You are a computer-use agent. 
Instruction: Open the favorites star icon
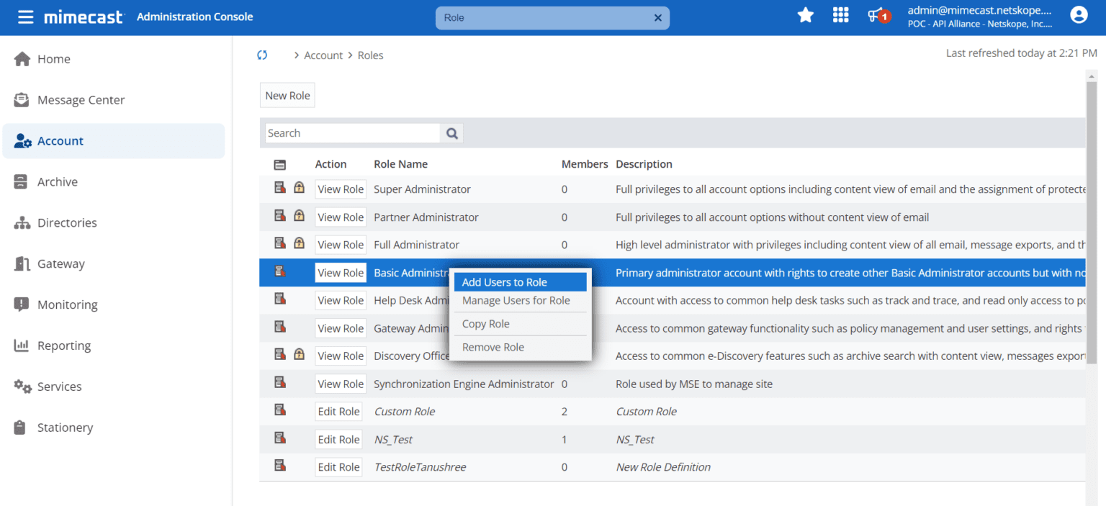pos(805,14)
